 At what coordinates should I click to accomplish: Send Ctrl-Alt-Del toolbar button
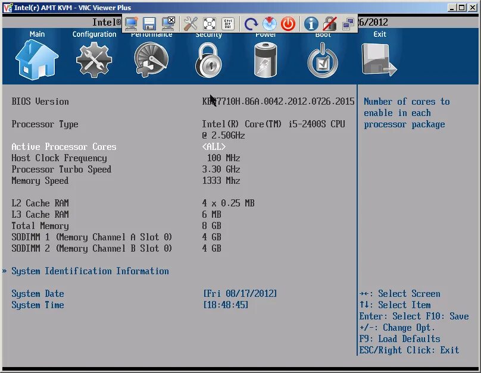point(227,24)
